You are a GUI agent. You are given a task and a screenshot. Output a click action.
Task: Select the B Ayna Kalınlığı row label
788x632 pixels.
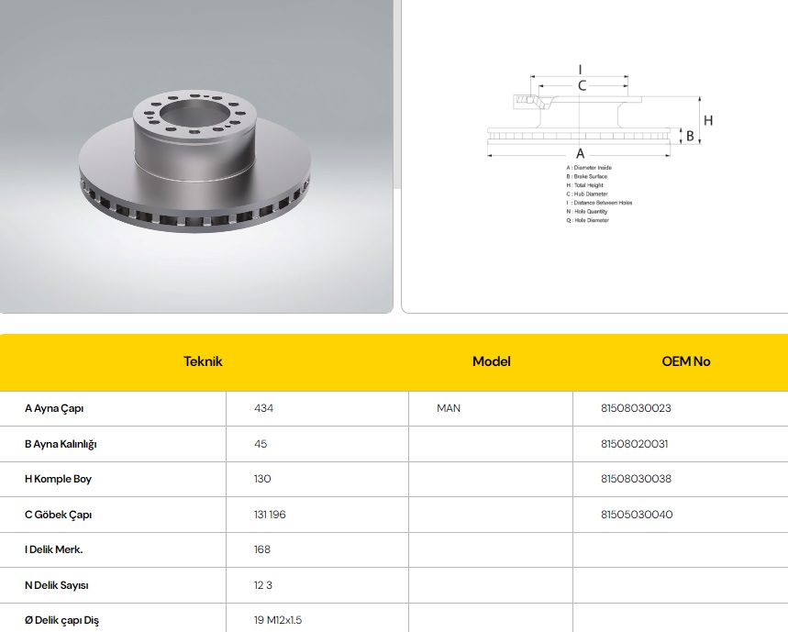click(61, 444)
